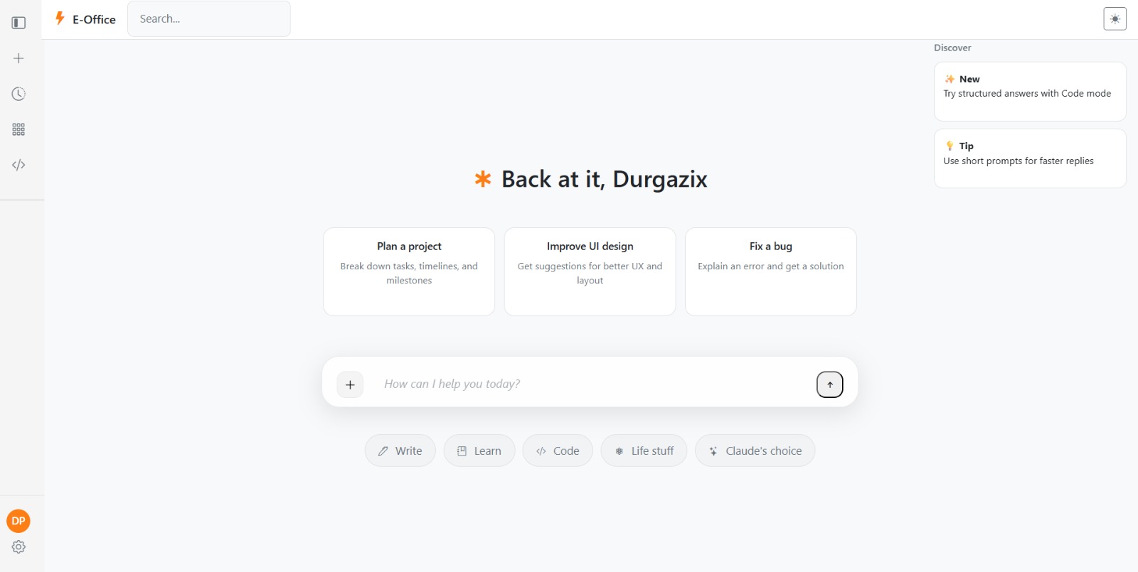Toggle the light/dark theme button

pos(1115,18)
